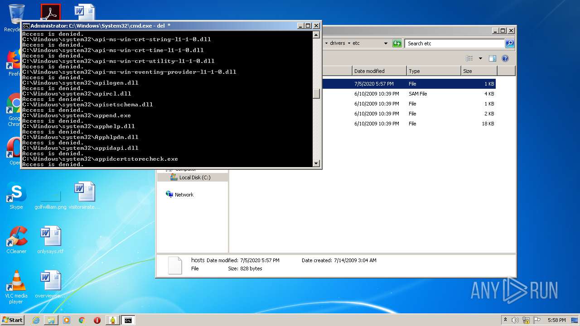This screenshot has height=326, width=580.
Task: Click the network tray icon
Action: click(526, 320)
